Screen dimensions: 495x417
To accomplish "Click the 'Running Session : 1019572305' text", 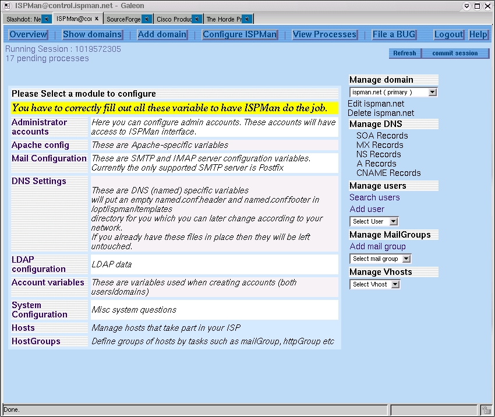I will (63, 50).
